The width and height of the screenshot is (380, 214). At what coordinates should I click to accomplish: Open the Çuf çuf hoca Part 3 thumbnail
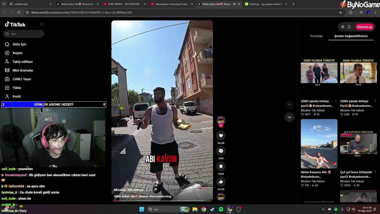coord(358,144)
